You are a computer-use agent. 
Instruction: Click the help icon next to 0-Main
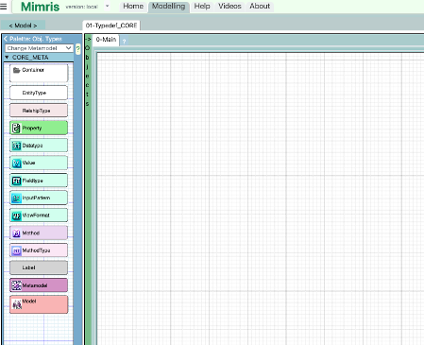(124, 42)
